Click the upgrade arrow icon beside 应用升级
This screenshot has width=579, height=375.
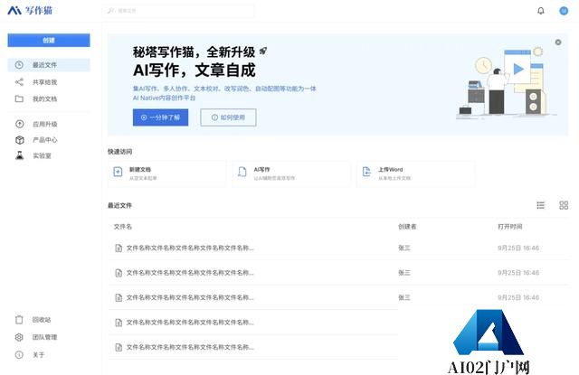click(x=20, y=124)
